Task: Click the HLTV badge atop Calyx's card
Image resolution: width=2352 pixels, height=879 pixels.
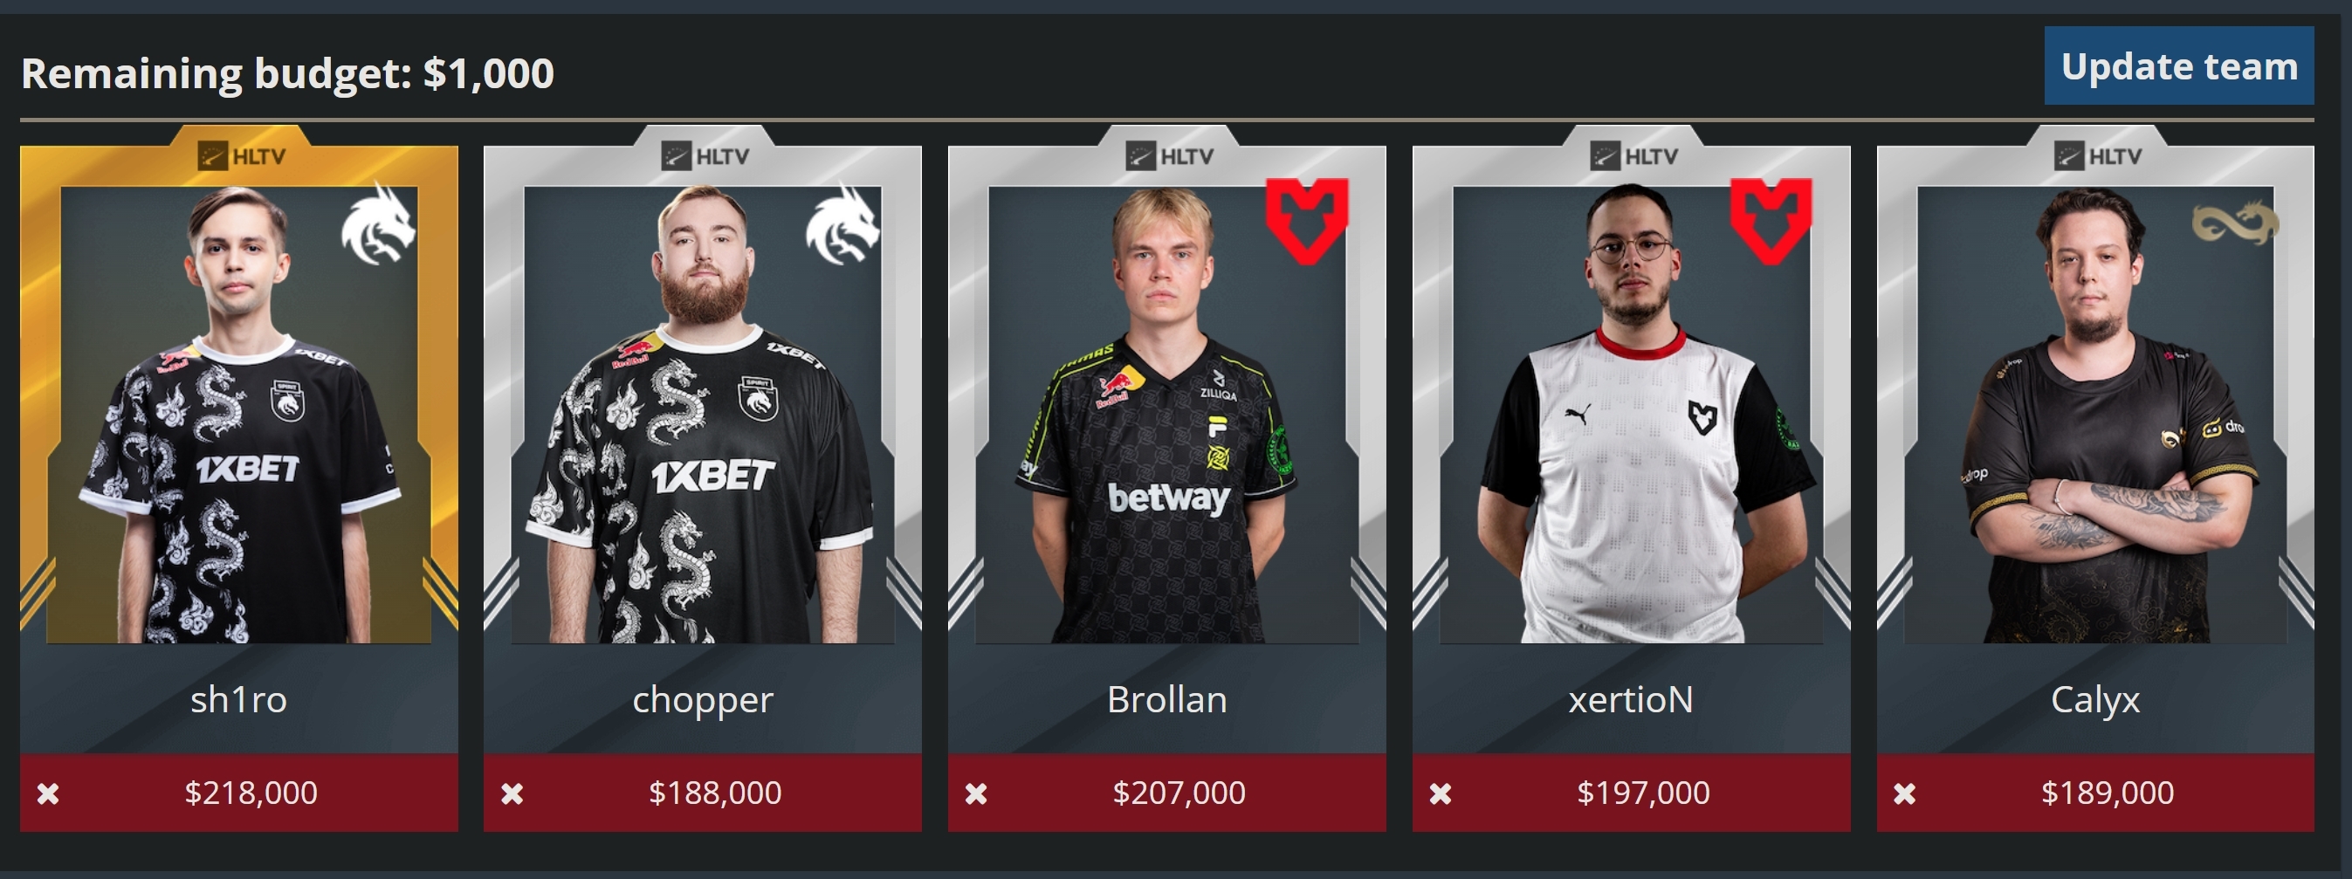Action: (x=2097, y=156)
